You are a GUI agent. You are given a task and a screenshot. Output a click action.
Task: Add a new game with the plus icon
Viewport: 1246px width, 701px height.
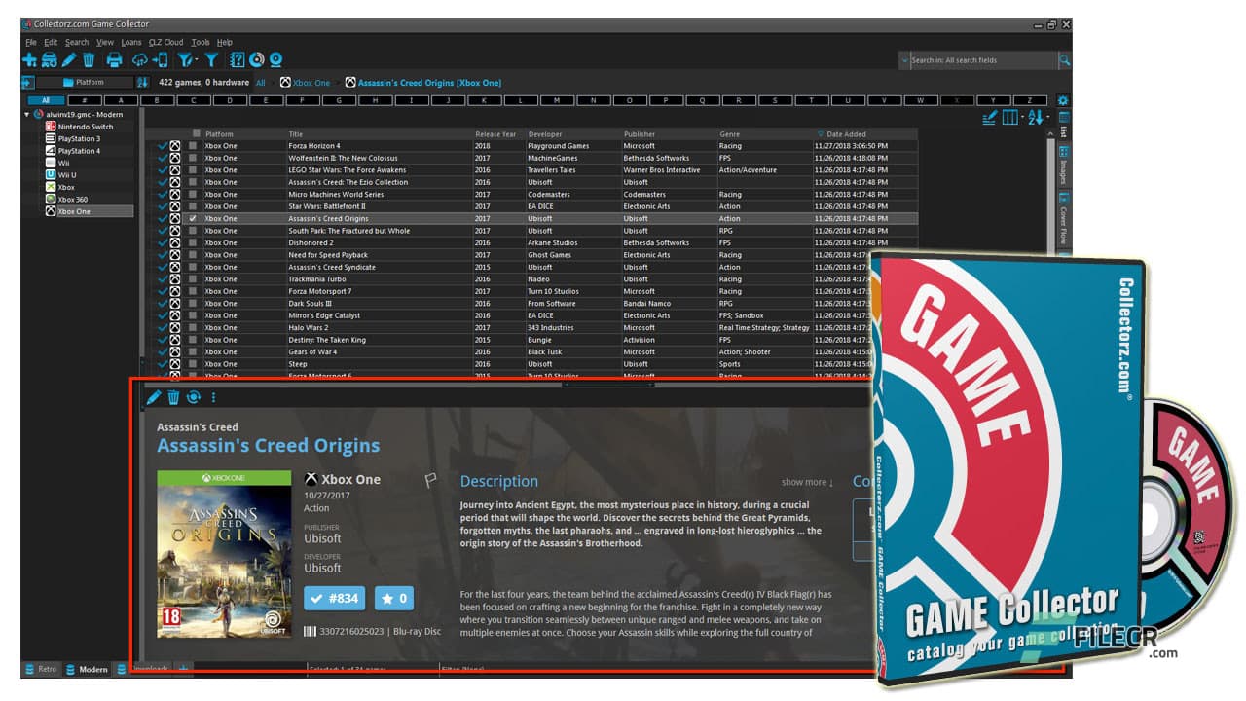[x=28, y=59]
